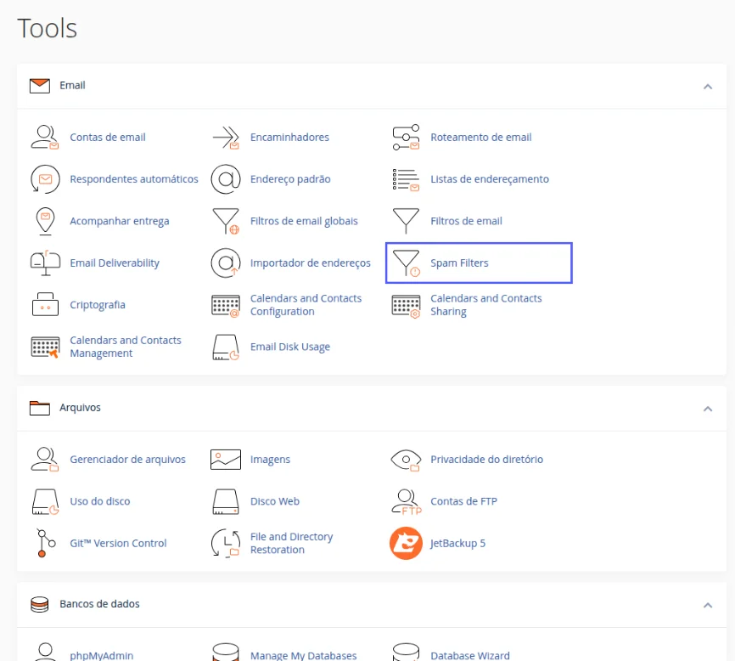735x661 pixels.
Task: Open Calendars and Contacts Sharing link
Action: click(x=486, y=305)
